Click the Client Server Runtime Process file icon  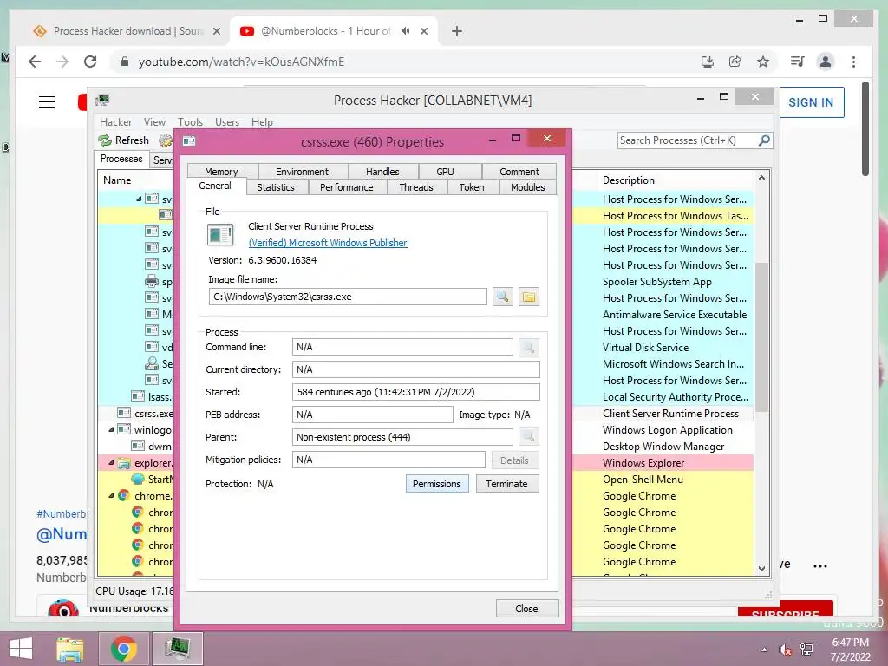click(x=220, y=234)
